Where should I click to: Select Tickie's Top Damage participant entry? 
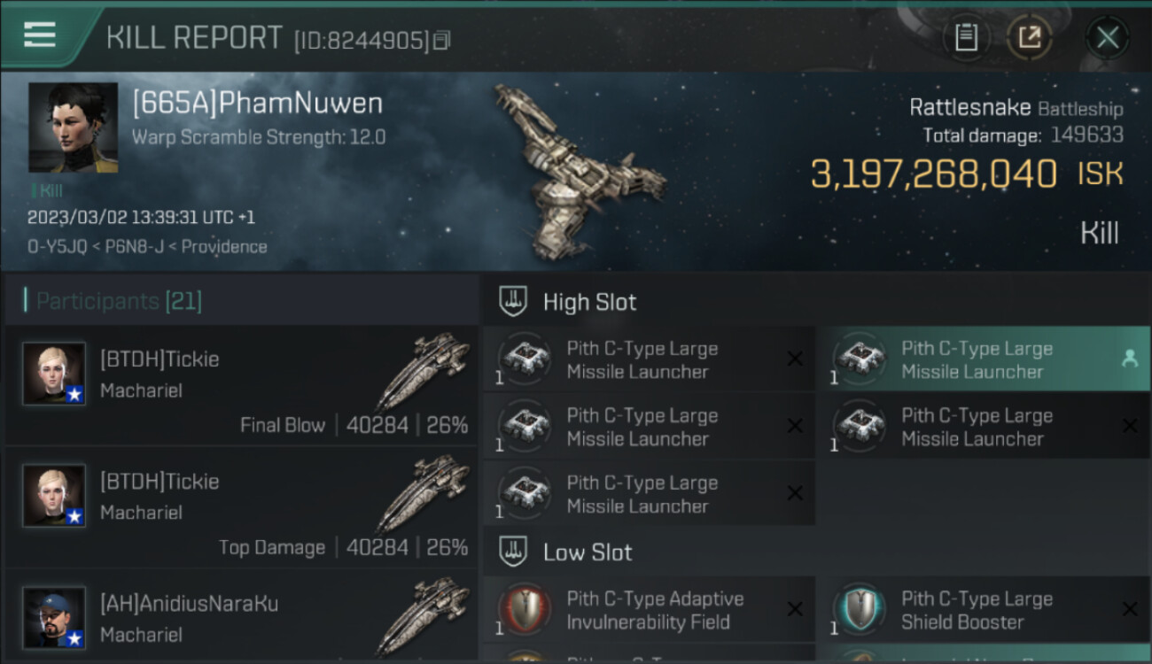(x=242, y=507)
